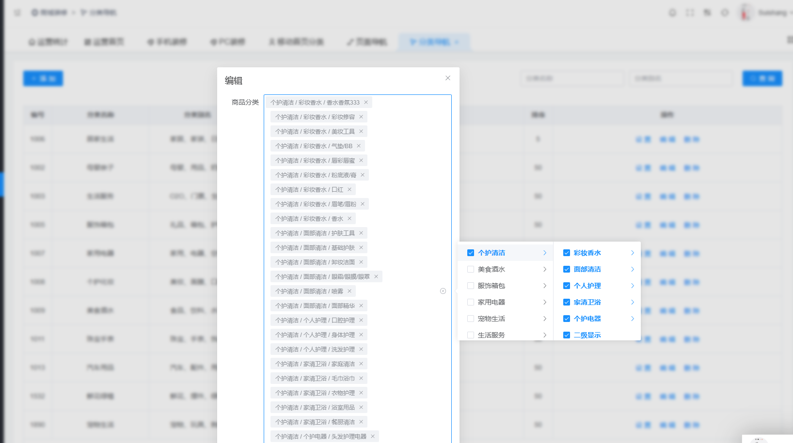This screenshot has height=443, width=793.
Task: Expand the 服饰箱包 submenu arrow
Action: (x=545, y=286)
